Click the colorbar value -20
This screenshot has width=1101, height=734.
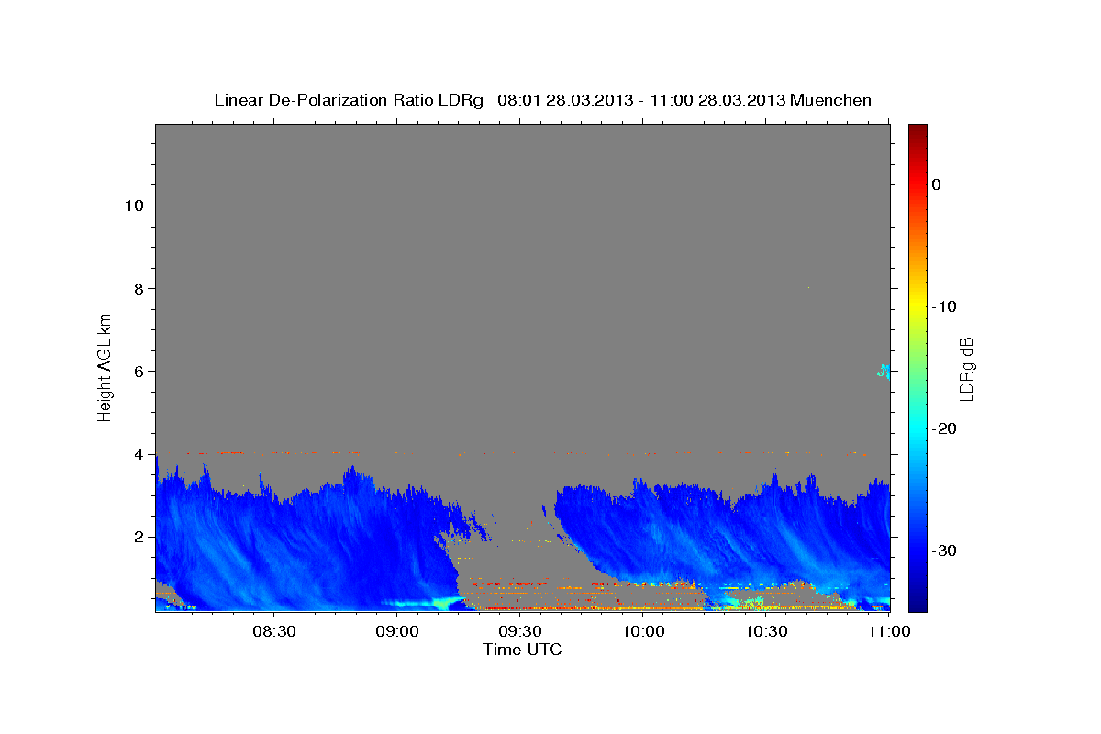coord(944,428)
